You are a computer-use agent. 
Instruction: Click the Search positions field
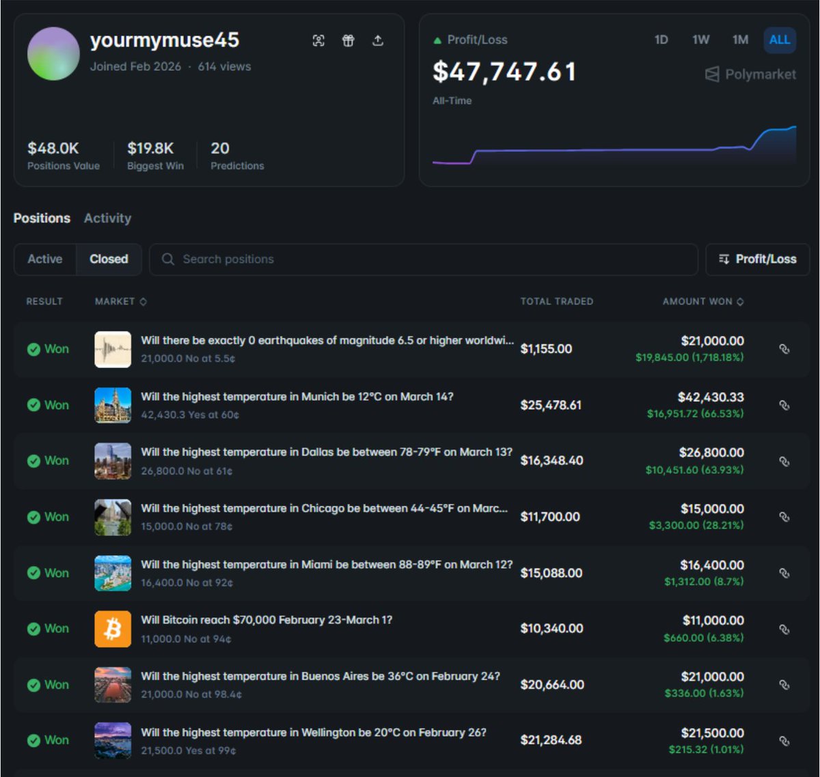(424, 259)
